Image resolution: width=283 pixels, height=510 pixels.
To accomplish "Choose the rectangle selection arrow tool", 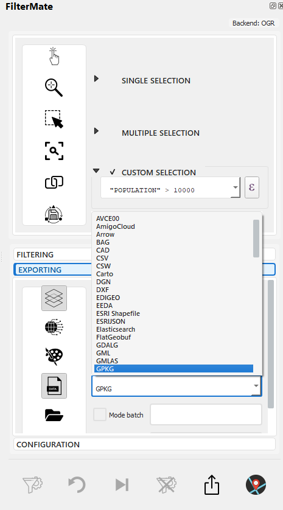I will coord(54,119).
